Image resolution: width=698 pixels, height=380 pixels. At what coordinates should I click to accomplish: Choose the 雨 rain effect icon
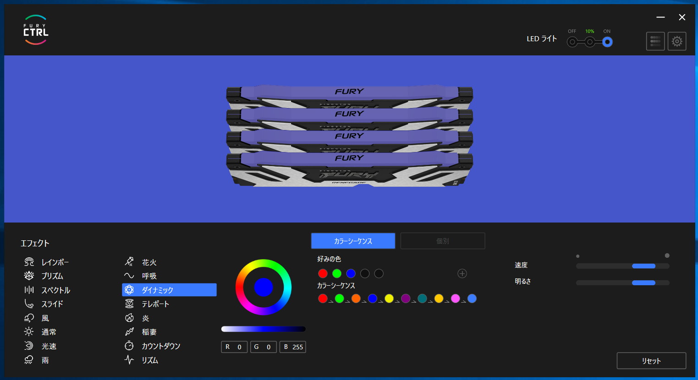pyautogui.click(x=29, y=360)
